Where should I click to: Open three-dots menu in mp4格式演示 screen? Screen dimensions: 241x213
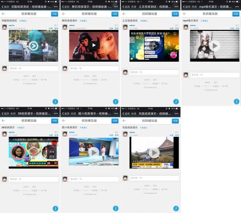[x=237, y=7]
